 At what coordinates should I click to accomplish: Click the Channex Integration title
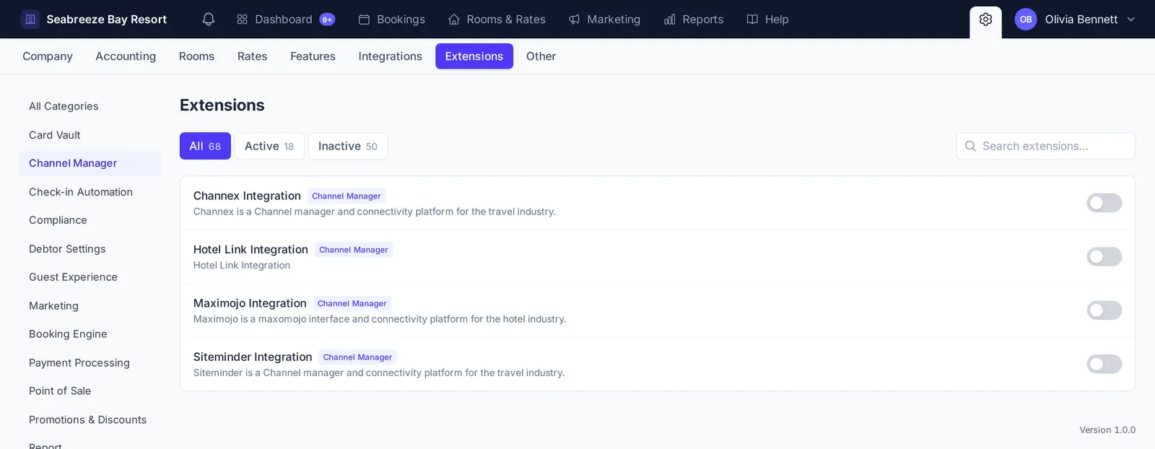(x=247, y=196)
